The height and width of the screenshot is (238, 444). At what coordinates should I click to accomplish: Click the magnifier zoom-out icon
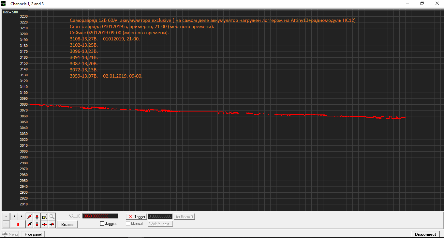click(52, 216)
